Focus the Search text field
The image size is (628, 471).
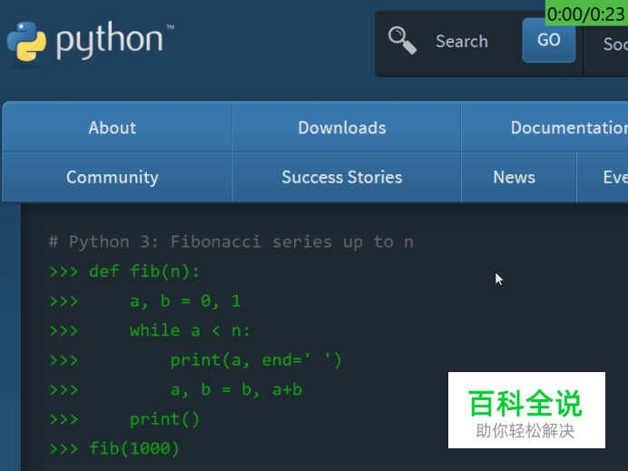(462, 41)
